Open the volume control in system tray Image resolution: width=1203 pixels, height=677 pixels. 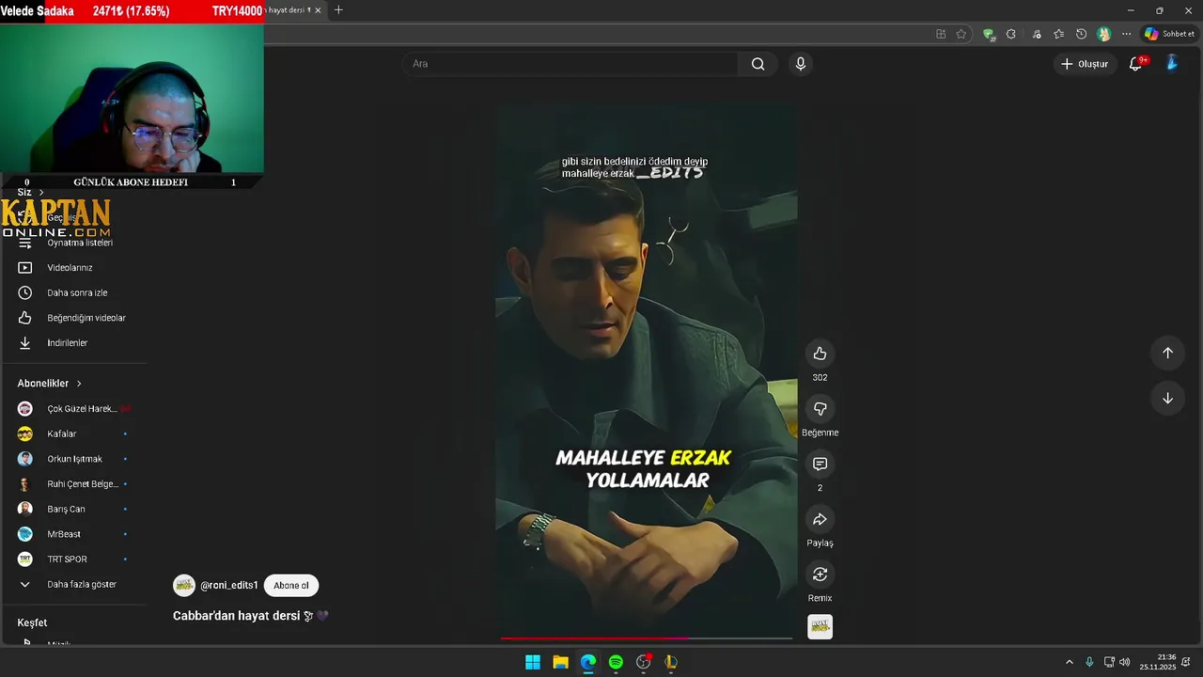(x=1125, y=662)
